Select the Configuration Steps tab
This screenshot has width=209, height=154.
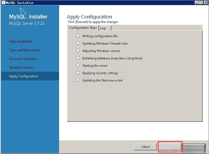pos(83,28)
